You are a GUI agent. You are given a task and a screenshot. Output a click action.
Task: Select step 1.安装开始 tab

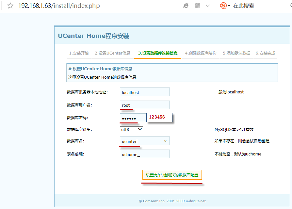pyautogui.click(x=79, y=53)
